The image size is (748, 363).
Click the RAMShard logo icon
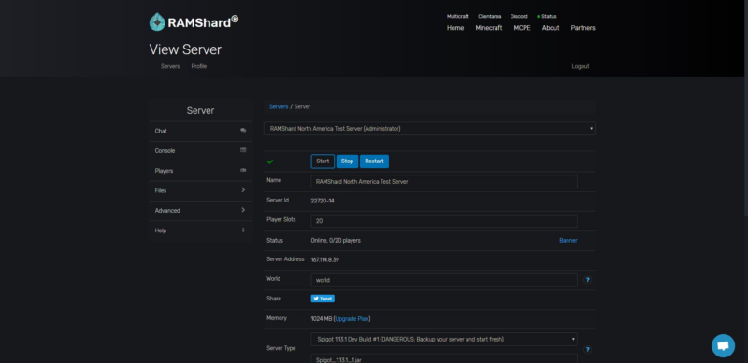[x=157, y=21]
